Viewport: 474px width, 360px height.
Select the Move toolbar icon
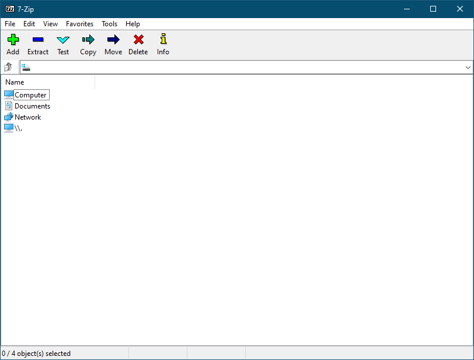pos(113,44)
